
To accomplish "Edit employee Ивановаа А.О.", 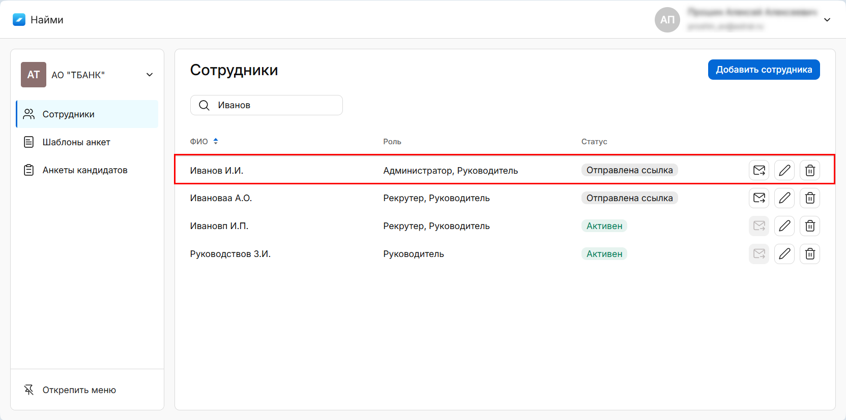I will [784, 198].
